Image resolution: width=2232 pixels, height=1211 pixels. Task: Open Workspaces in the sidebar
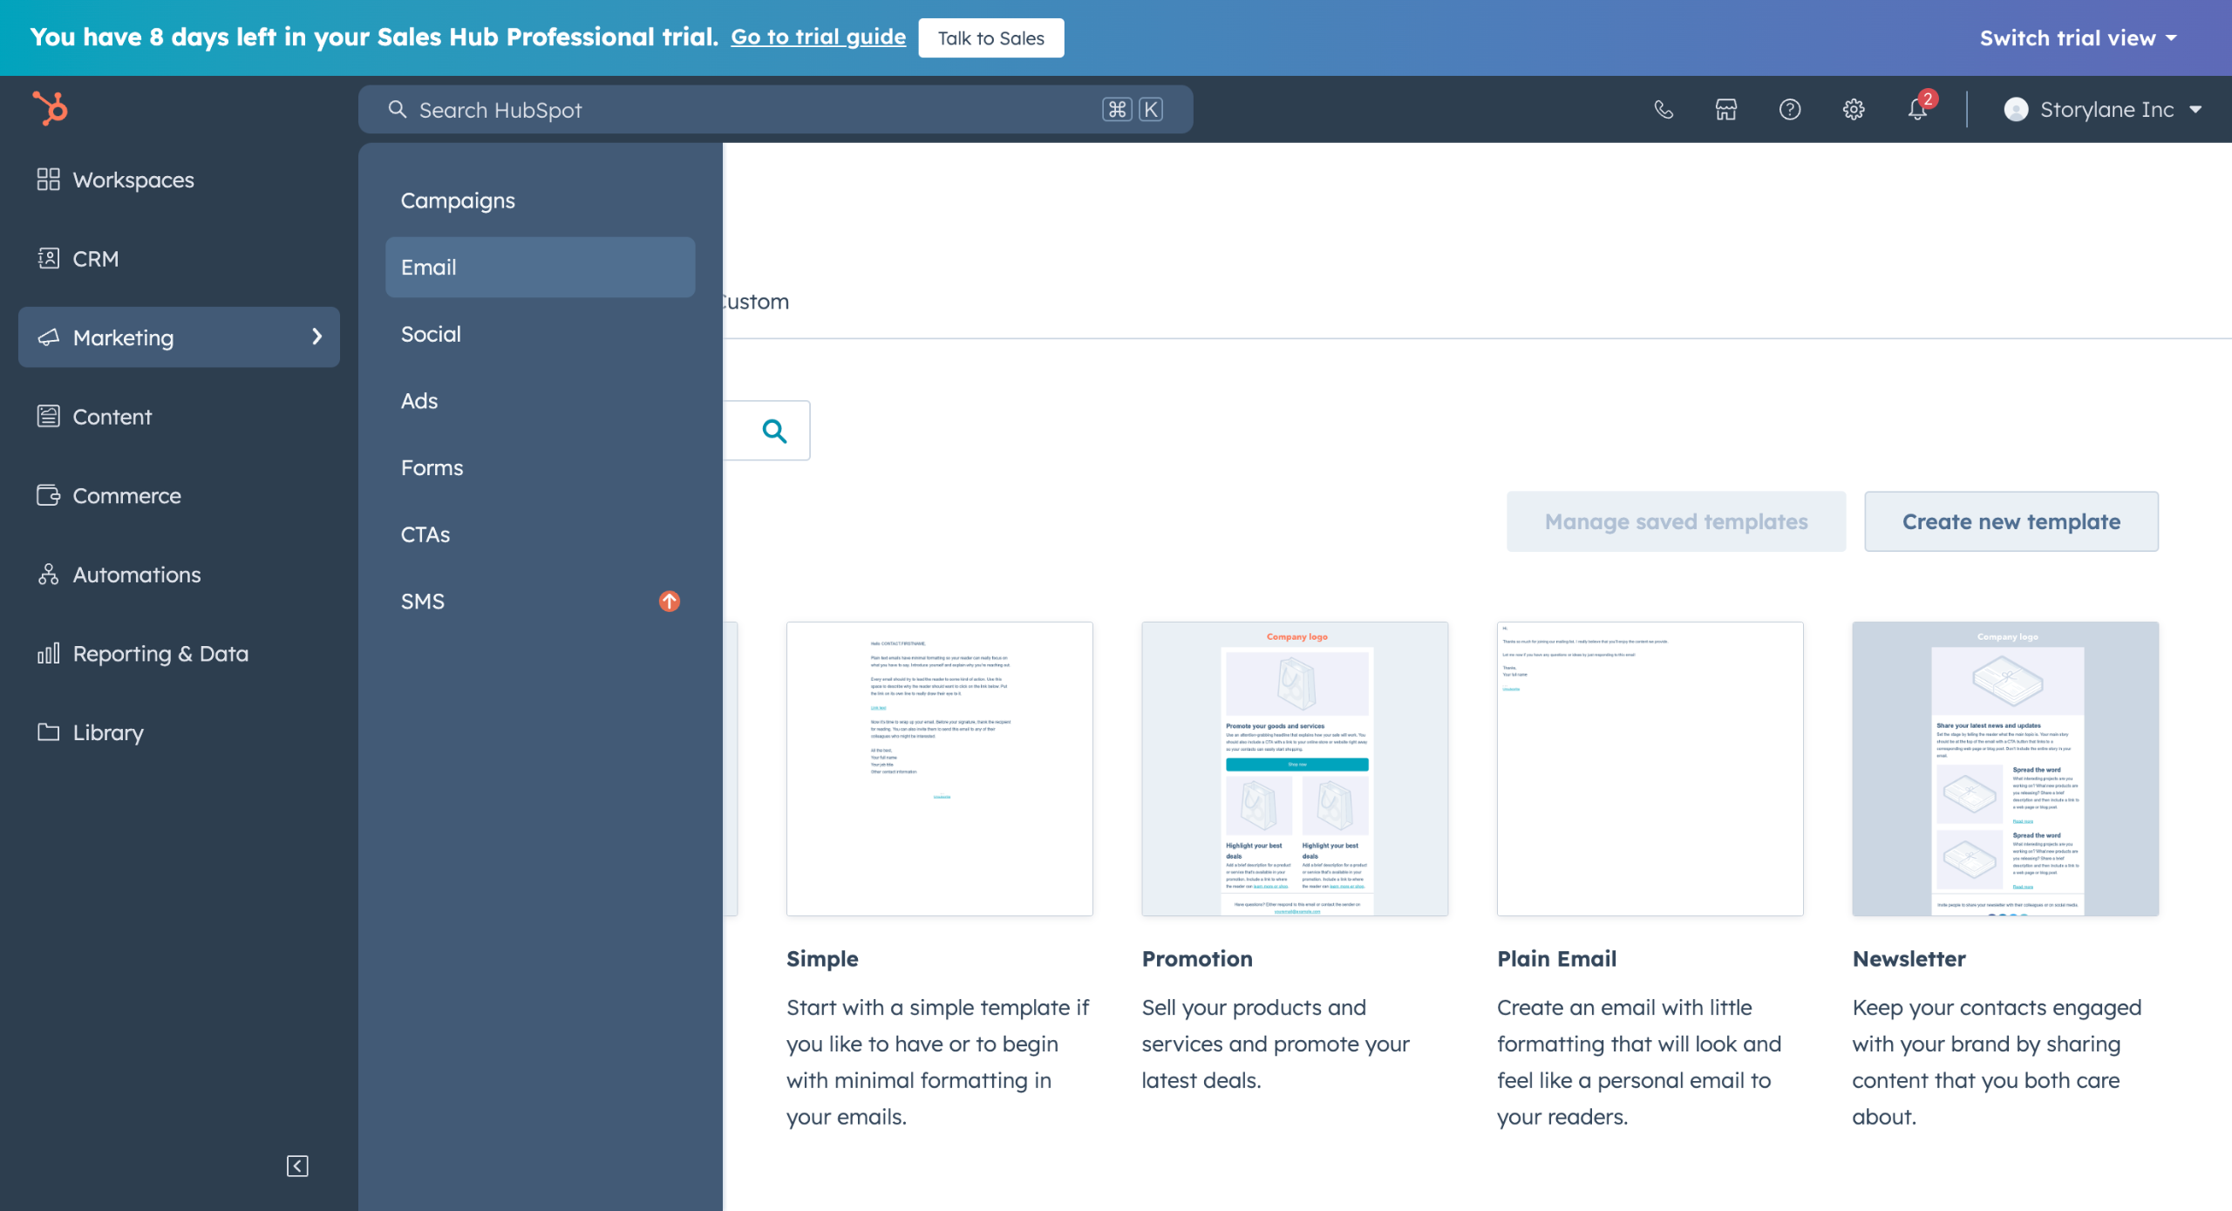179,180
